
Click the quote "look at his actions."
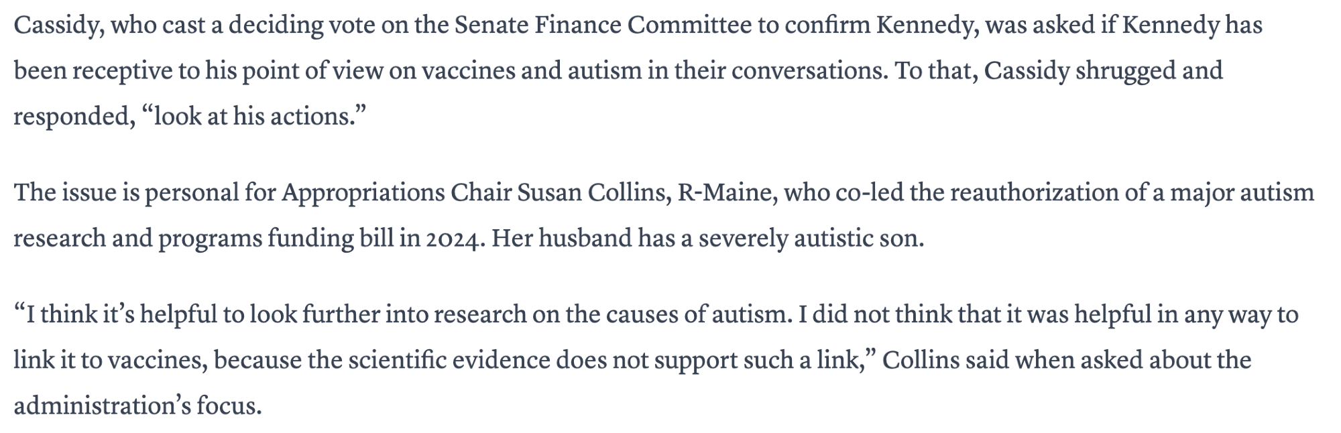(255, 117)
